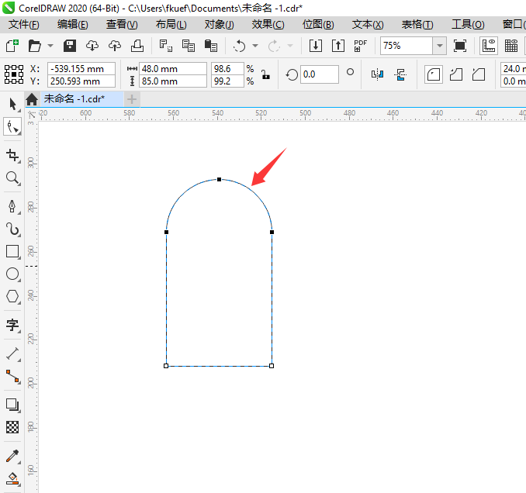
Task: Open the 位图(B) menu
Action: click(318, 25)
